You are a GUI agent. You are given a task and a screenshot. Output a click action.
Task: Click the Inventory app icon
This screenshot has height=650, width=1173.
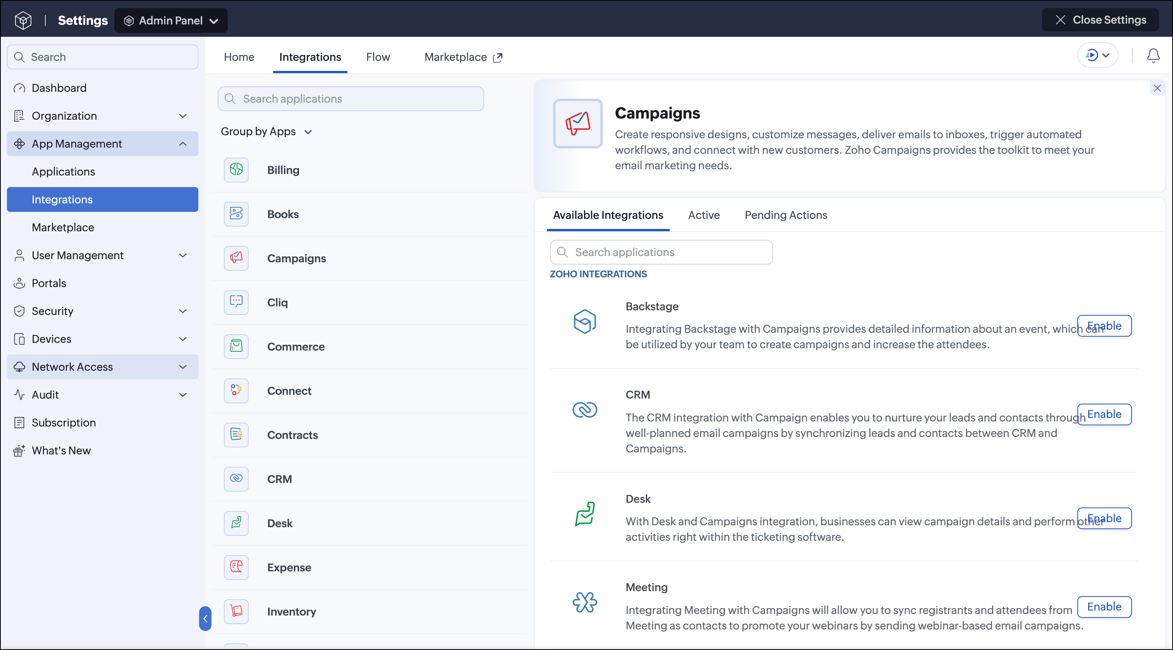coord(236,611)
